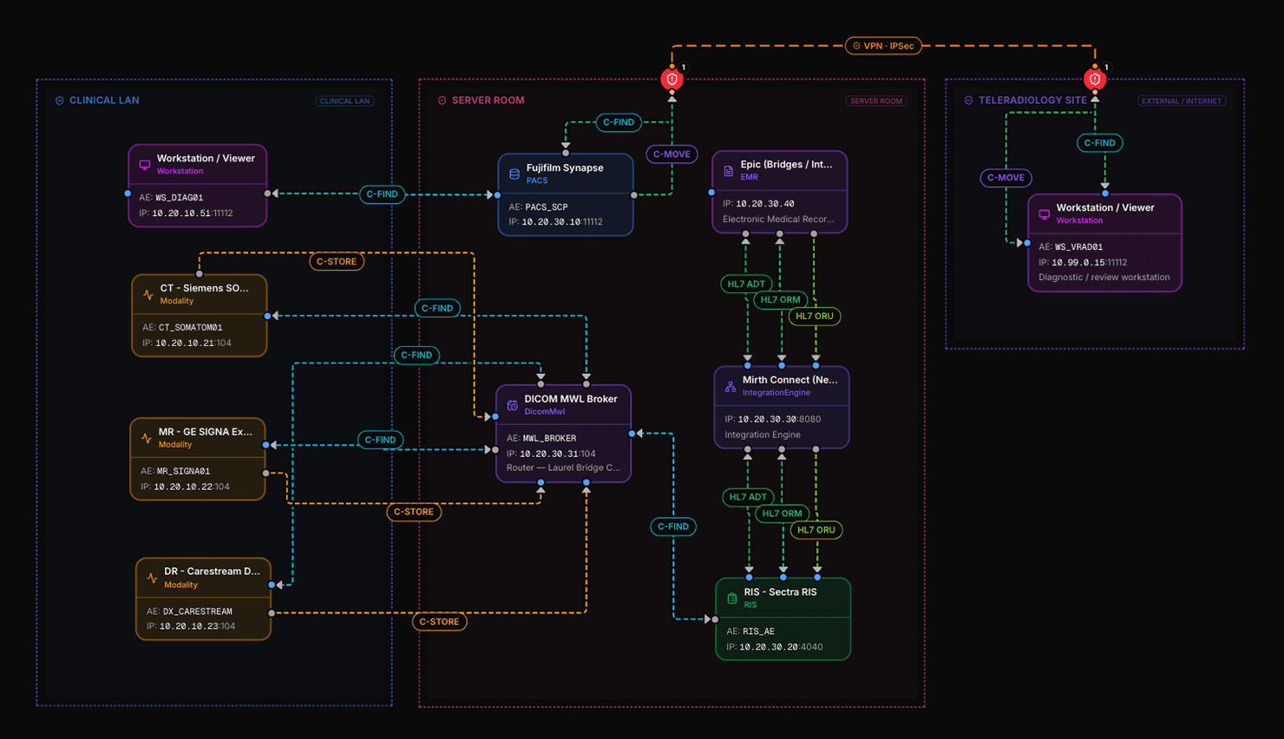Click the IP 10.20.10.22:104 text
The height and width of the screenshot is (739, 1284).
tap(185, 487)
